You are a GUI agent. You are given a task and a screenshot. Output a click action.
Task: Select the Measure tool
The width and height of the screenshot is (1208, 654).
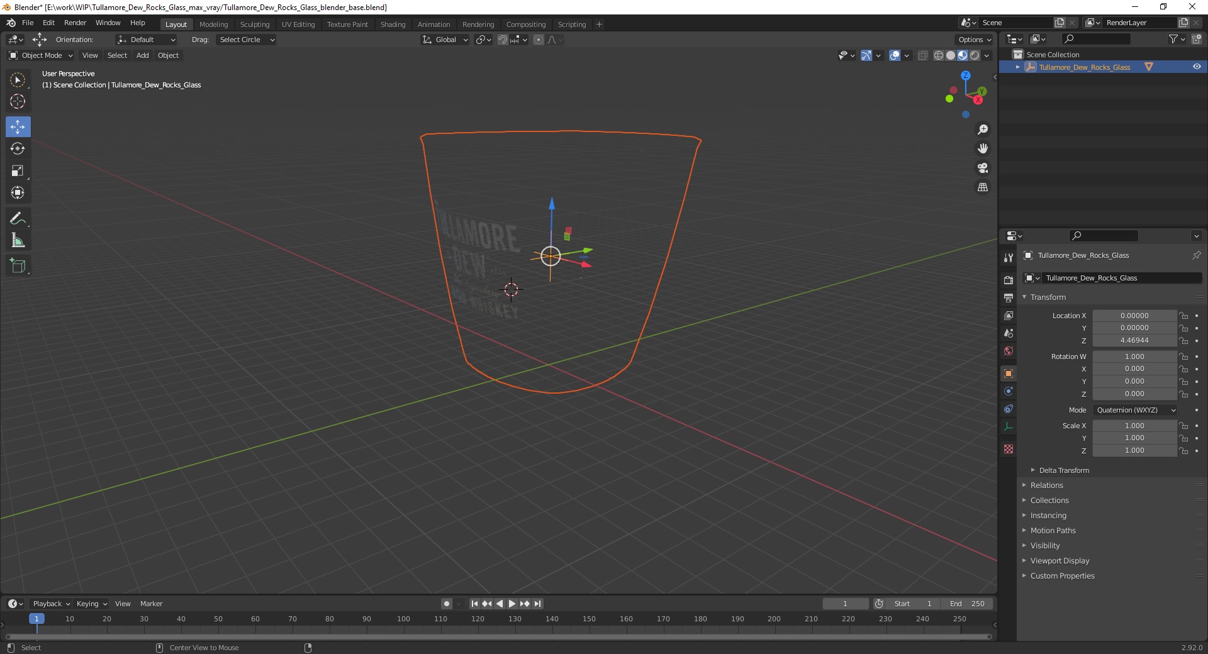pyautogui.click(x=18, y=240)
